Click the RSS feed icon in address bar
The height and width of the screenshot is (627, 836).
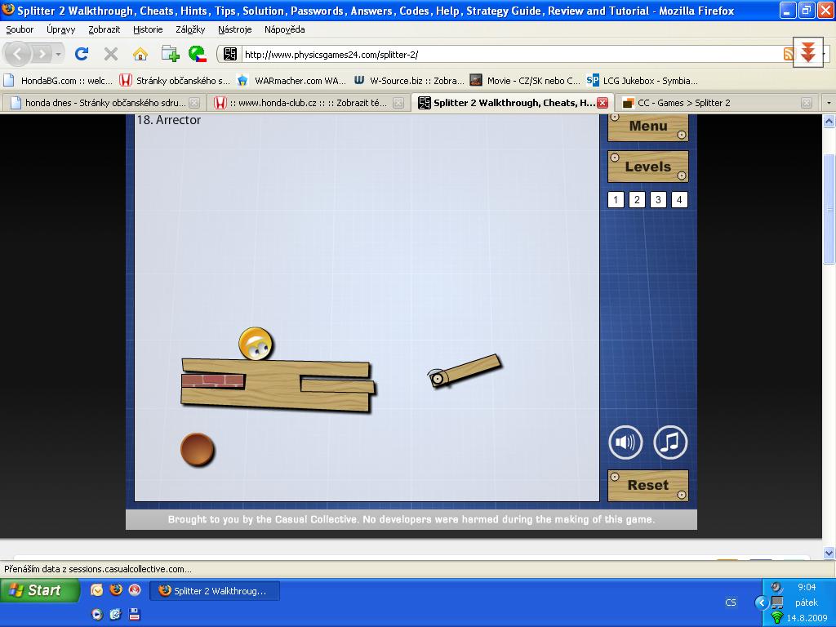pos(788,54)
